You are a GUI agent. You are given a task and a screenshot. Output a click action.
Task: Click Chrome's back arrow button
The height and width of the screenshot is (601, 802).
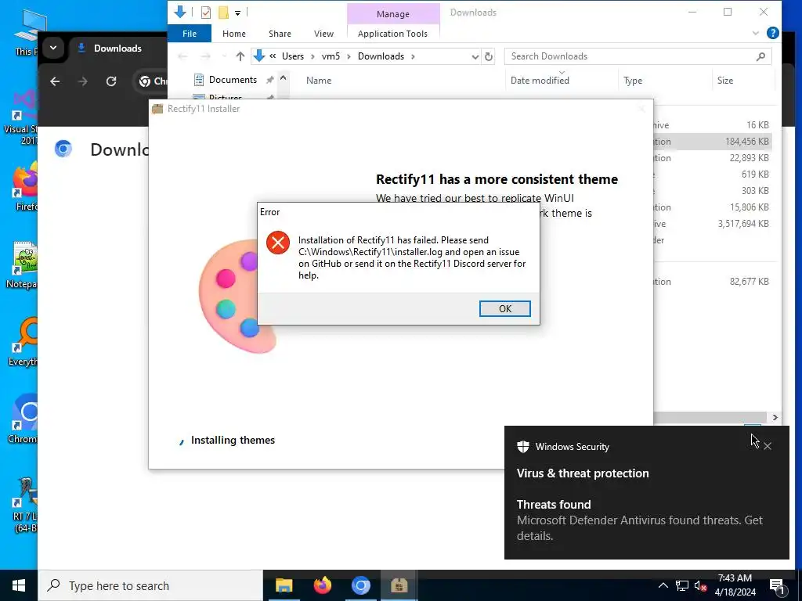pyautogui.click(x=55, y=81)
